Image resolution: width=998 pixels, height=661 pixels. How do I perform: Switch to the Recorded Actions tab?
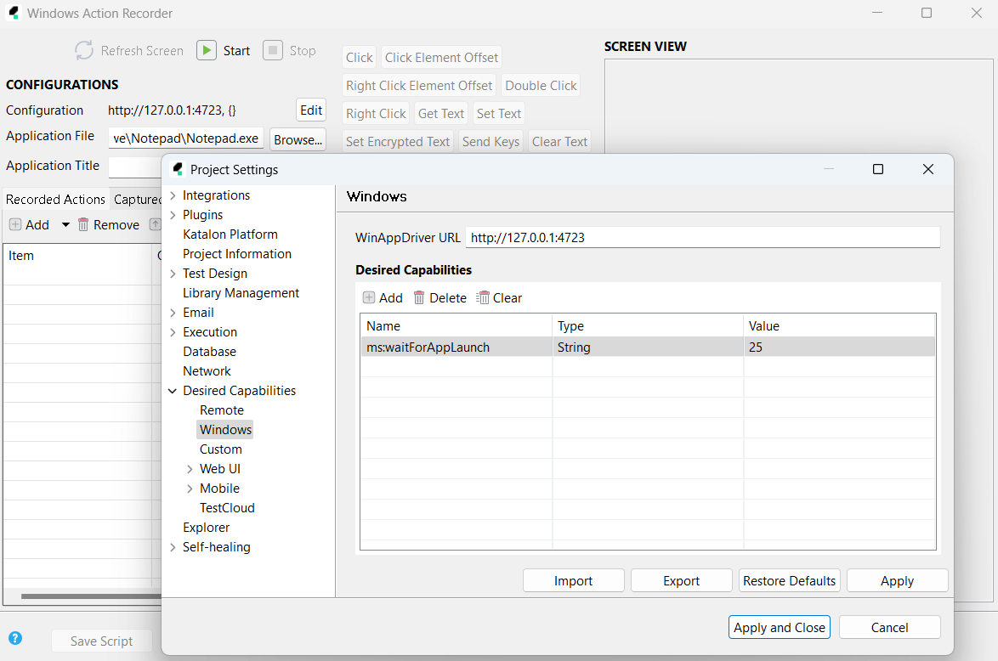56,199
